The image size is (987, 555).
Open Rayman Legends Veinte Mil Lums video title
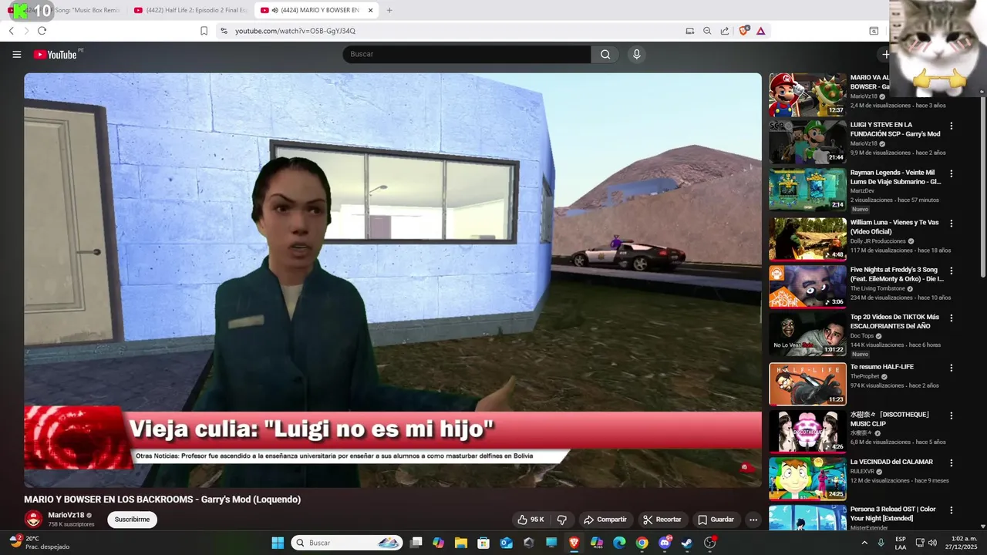(896, 177)
